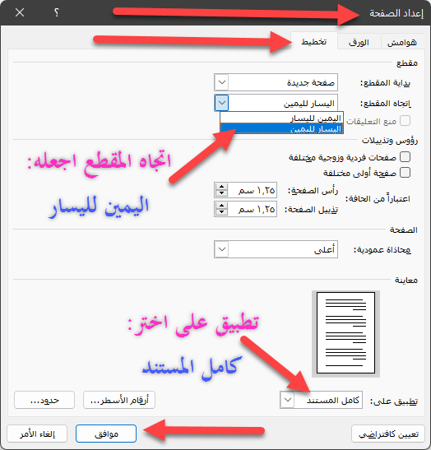The image size is (431, 450).
Task: Click the help question mark icon
Action: [57, 12]
